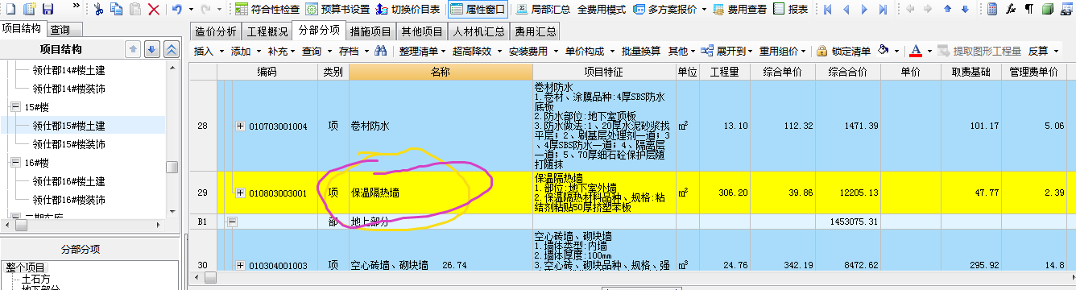Collapse all with double-chevron icon
The height and width of the screenshot is (290, 1076).
[171, 50]
